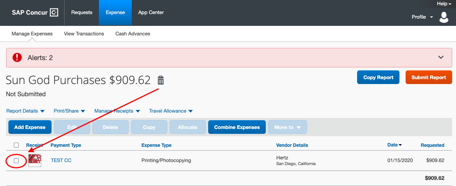The width and height of the screenshot is (456, 186).
Task: Open the App Center tab
Action: [151, 13]
